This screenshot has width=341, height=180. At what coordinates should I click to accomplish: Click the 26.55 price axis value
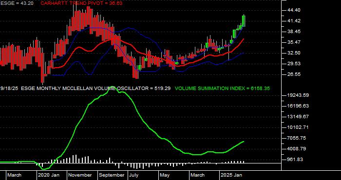(x=294, y=74)
